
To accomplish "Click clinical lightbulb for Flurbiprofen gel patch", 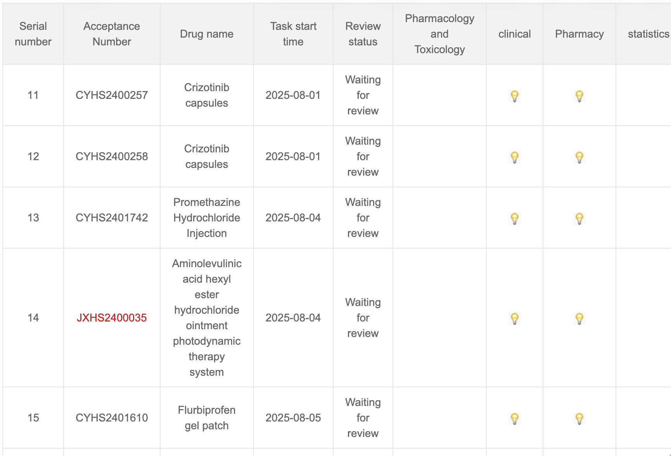I will coord(514,418).
